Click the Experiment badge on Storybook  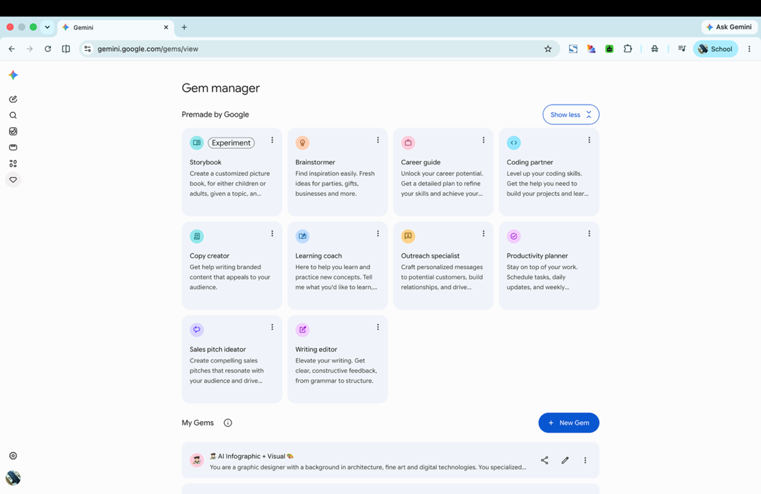tap(231, 143)
